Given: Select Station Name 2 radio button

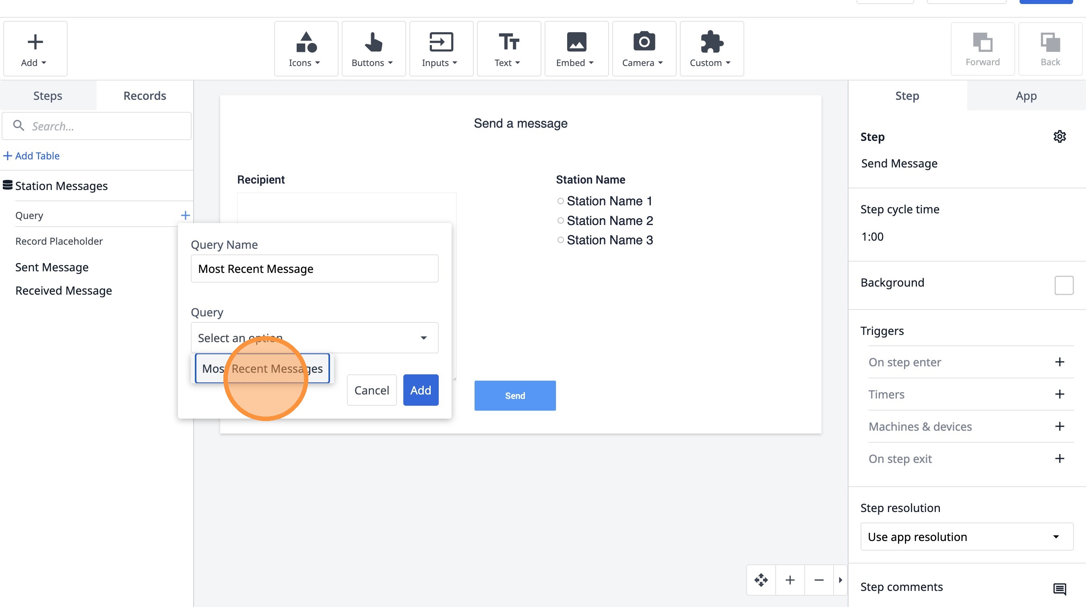Looking at the screenshot, I should (x=560, y=221).
